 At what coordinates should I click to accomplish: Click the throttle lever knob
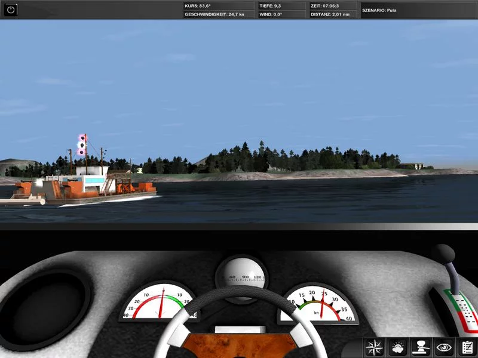pos(445,253)
